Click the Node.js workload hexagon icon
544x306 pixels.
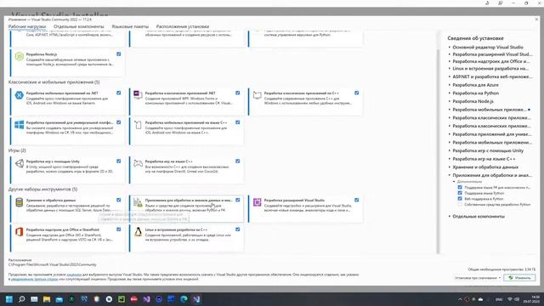(20, 57)
